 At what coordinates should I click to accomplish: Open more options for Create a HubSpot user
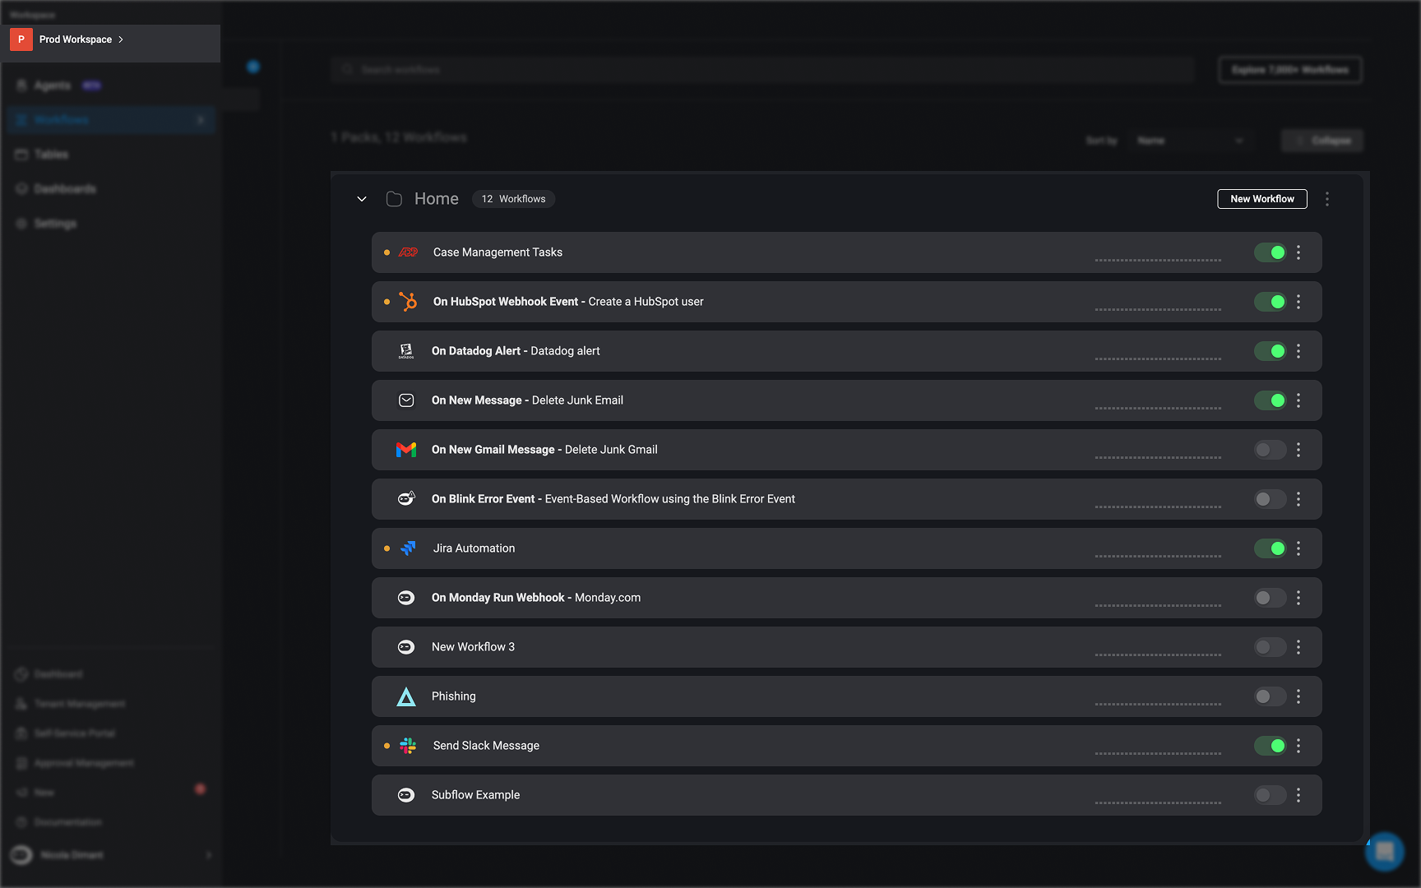tap(1298, 302)
